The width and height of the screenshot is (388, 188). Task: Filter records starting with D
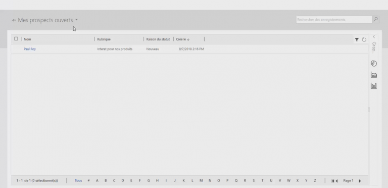[x=122, y=180]
